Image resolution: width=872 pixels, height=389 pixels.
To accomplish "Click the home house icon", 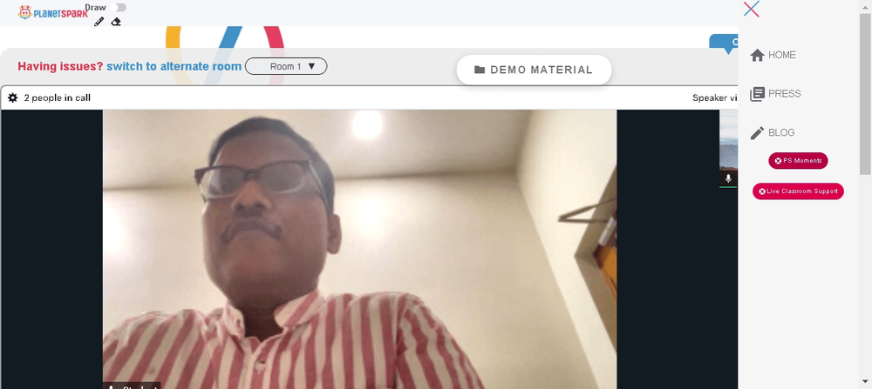I will [x=758, y=55].
